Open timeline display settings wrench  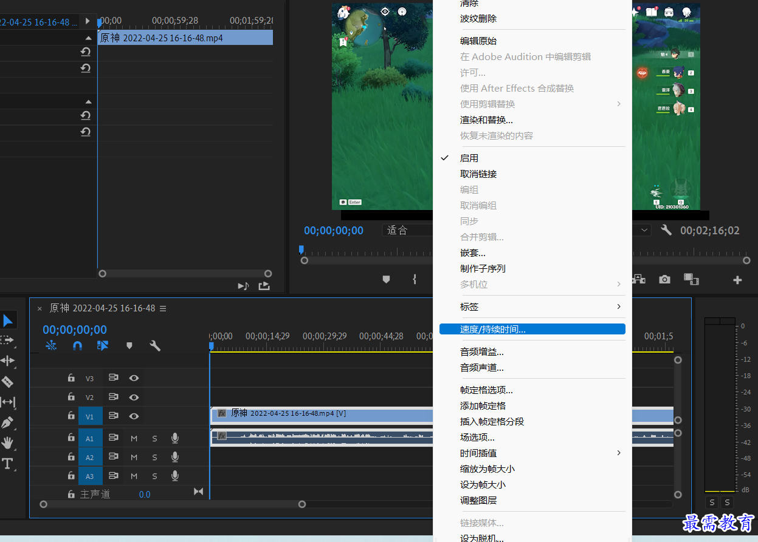pyautogui.click(x=155, y=345)
